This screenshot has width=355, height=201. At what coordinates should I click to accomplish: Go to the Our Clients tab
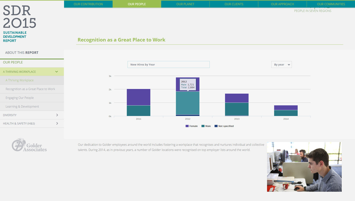tap(234, 4)
